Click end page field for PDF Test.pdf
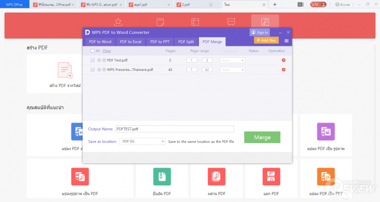Image resolution: width=380 pixels, height=202 pixels. pos(207,60)
